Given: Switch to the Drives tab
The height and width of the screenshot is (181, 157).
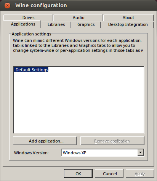Looking at the screenshot, I should click(28, 18).
